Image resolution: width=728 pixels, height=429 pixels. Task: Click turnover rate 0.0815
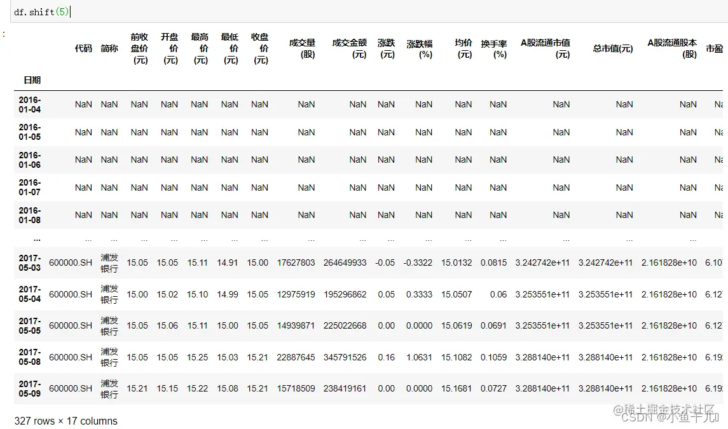[493, 262]
